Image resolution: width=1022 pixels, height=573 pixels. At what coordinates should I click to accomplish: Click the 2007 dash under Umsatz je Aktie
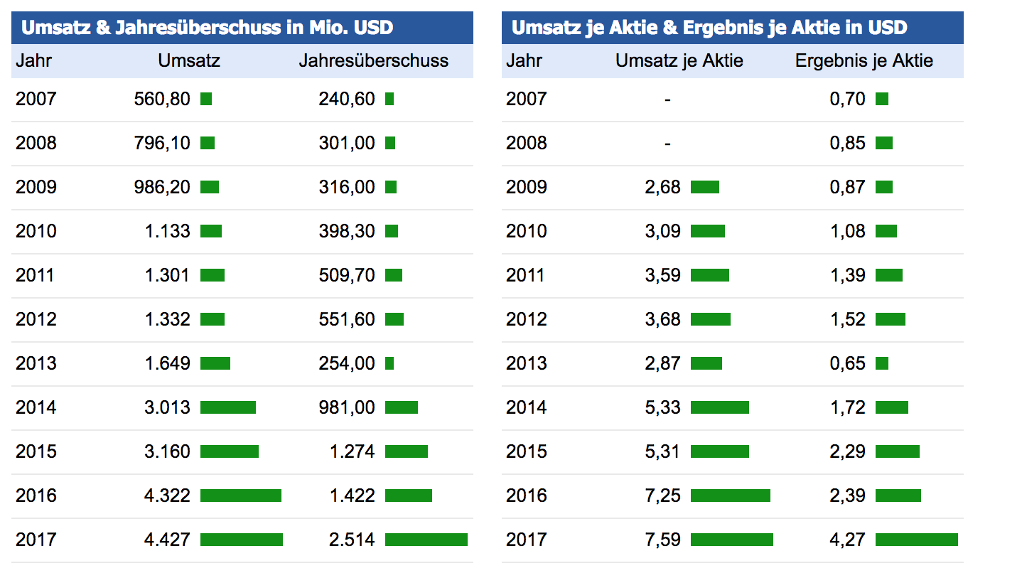[667, 100]
